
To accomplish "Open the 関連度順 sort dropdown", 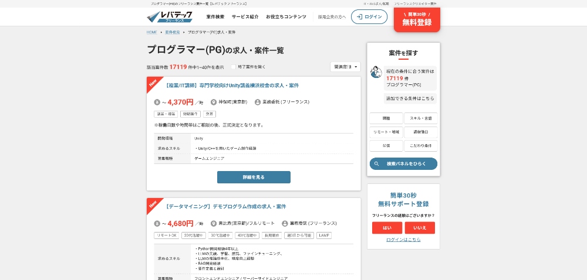I will coord(345,67).
